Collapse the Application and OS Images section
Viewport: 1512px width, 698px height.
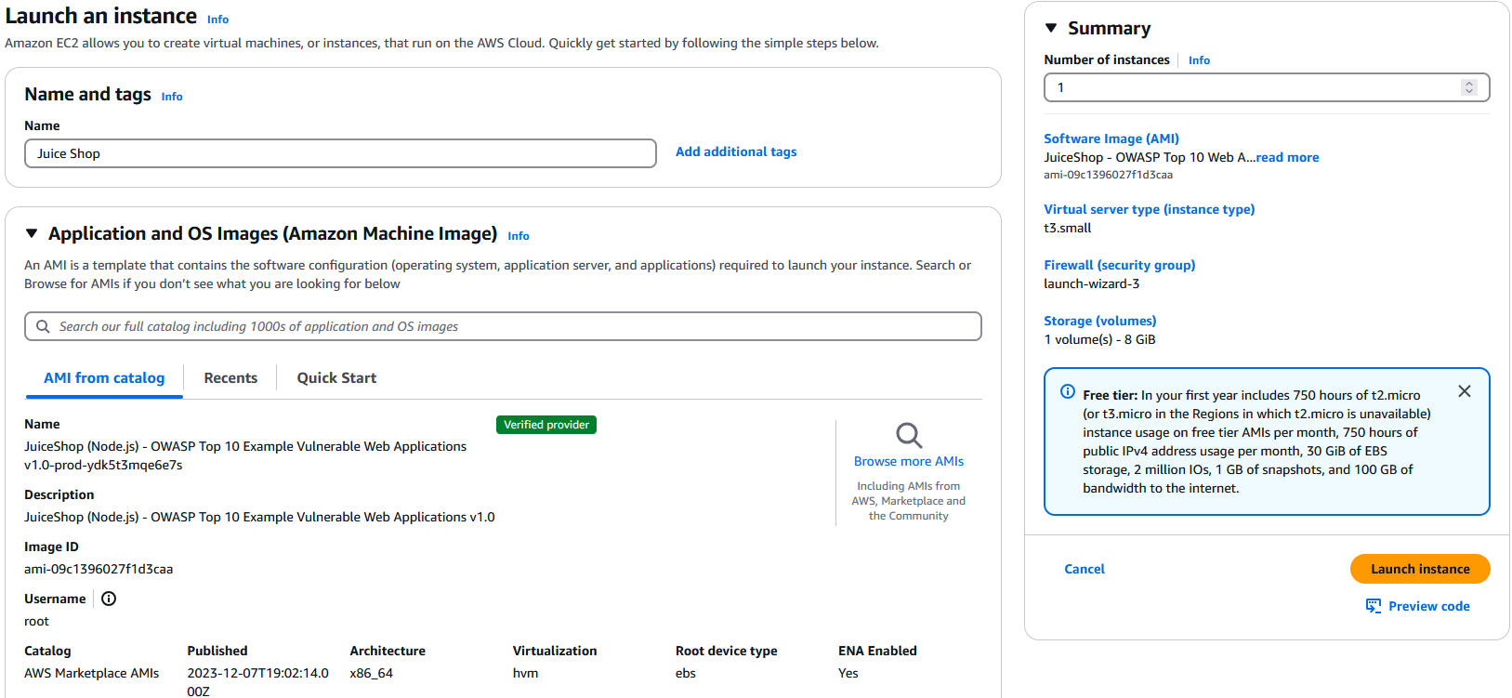(32, 233)
